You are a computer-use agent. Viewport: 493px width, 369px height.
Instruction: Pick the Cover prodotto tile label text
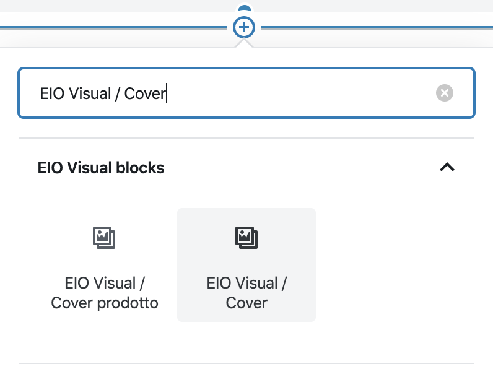(x=105, y=293)
